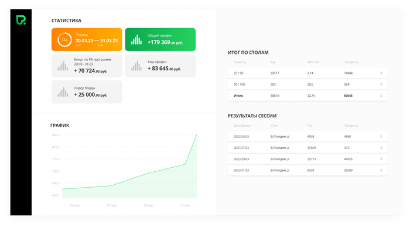This screenshot has width=410, height=227.
Task: Click the 30,6 BB/100 value
Action: point(310,84)
